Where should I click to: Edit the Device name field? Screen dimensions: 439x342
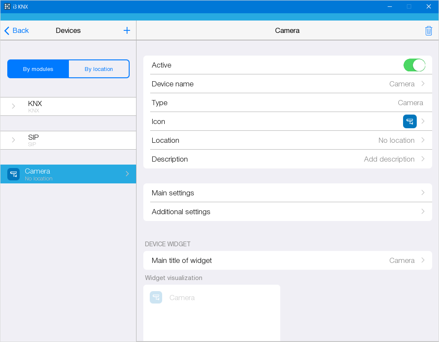287,84
